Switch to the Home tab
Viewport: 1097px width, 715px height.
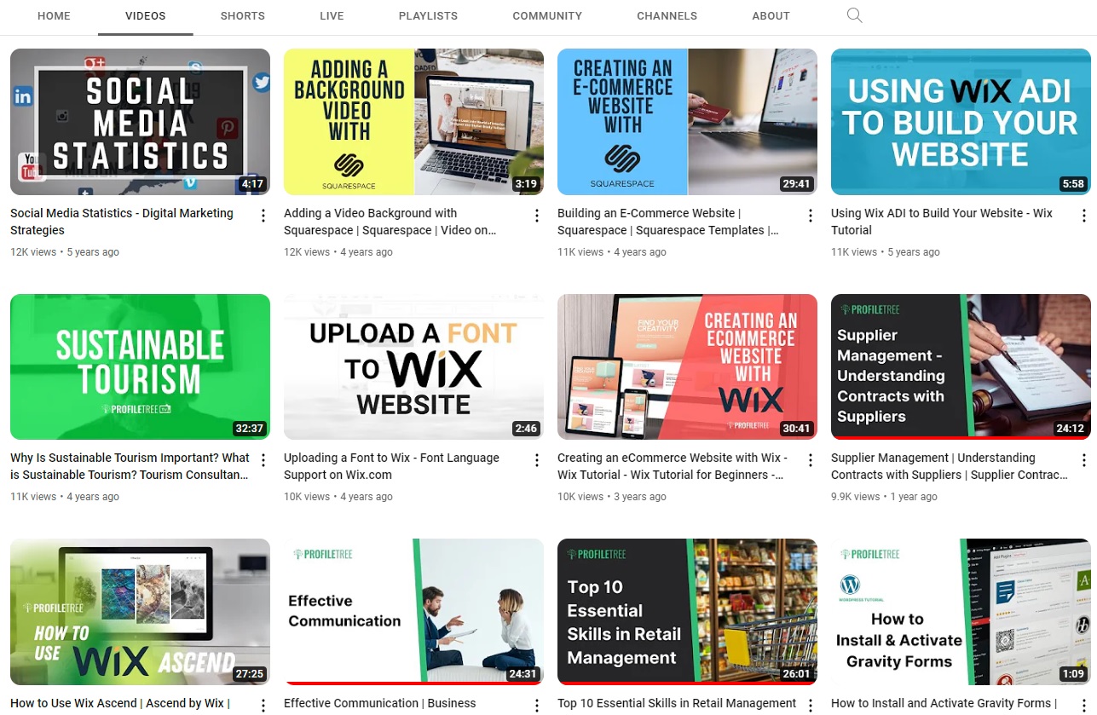pos(54,16)
